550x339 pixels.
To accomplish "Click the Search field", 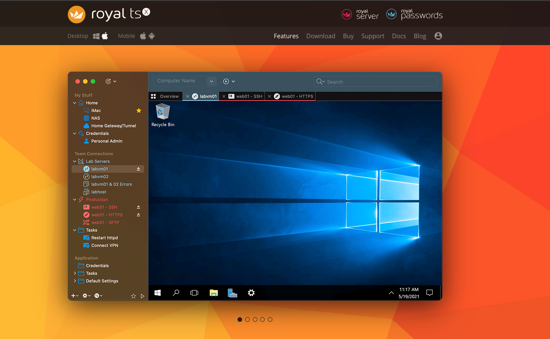I will point(375,82).
